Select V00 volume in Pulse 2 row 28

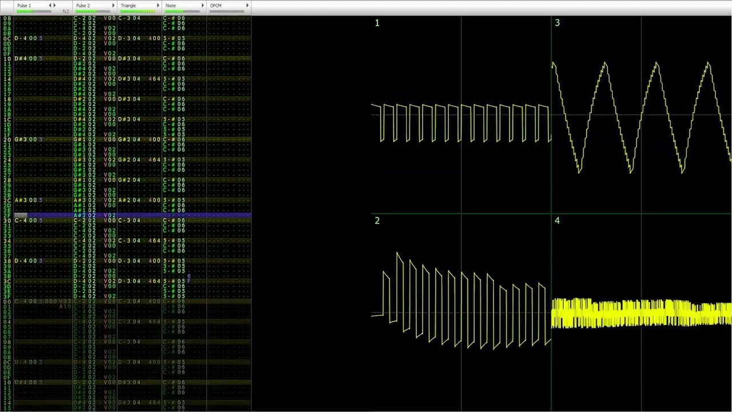pos(110,180)
